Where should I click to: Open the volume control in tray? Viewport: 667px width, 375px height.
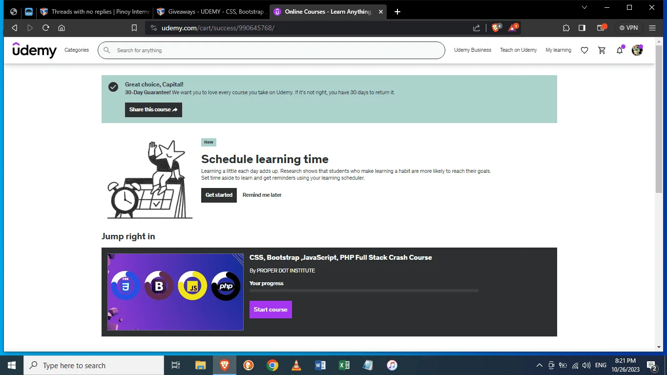tap(586, 365)
